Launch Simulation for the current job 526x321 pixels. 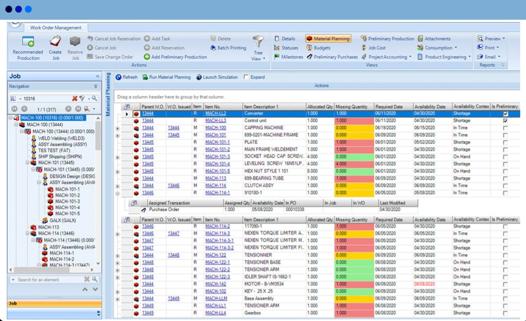[x=218, y=77]
